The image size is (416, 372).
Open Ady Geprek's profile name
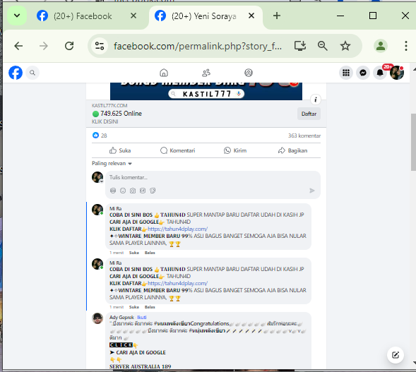click(121, 318)
